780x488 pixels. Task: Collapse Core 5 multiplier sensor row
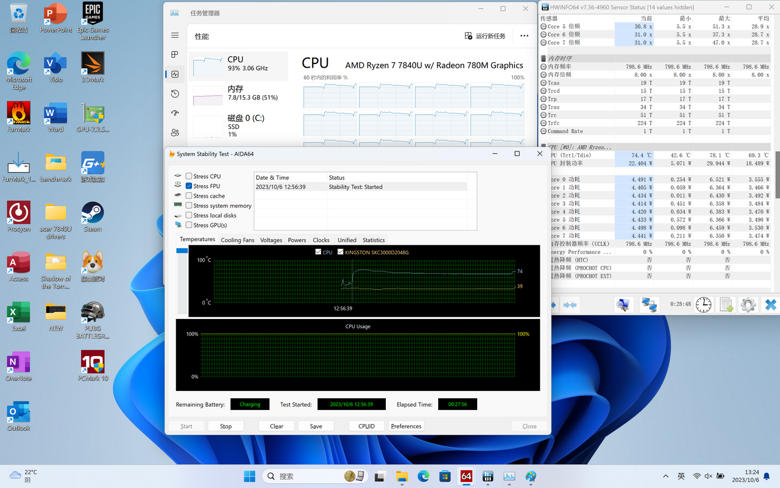[543, 26]
